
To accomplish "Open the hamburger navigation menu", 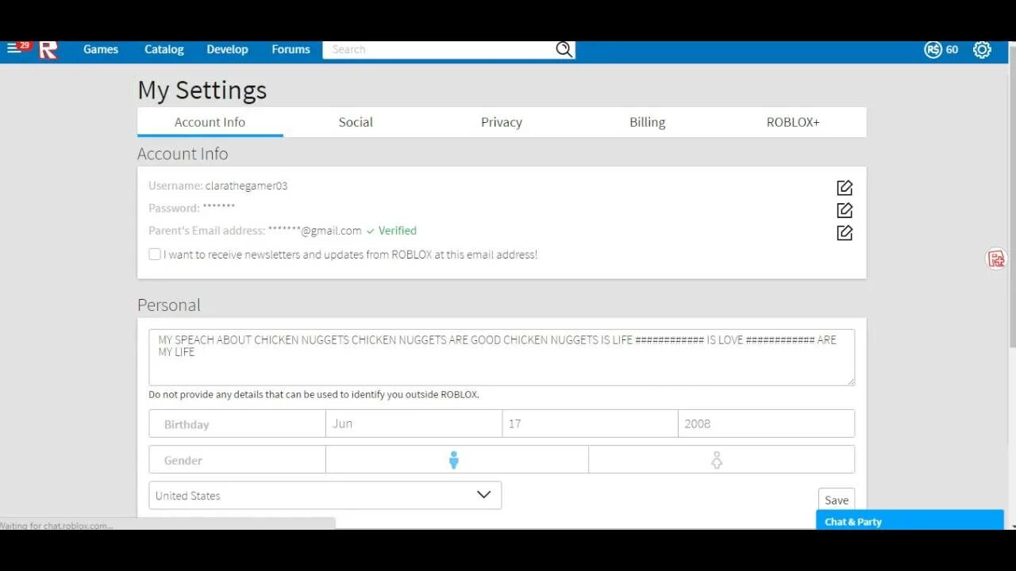I will pos(13,49).
